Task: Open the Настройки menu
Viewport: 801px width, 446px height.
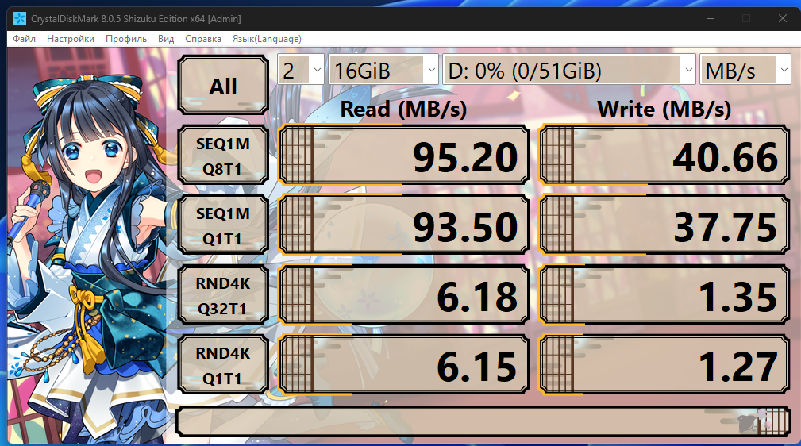Action: click(71, 39)
